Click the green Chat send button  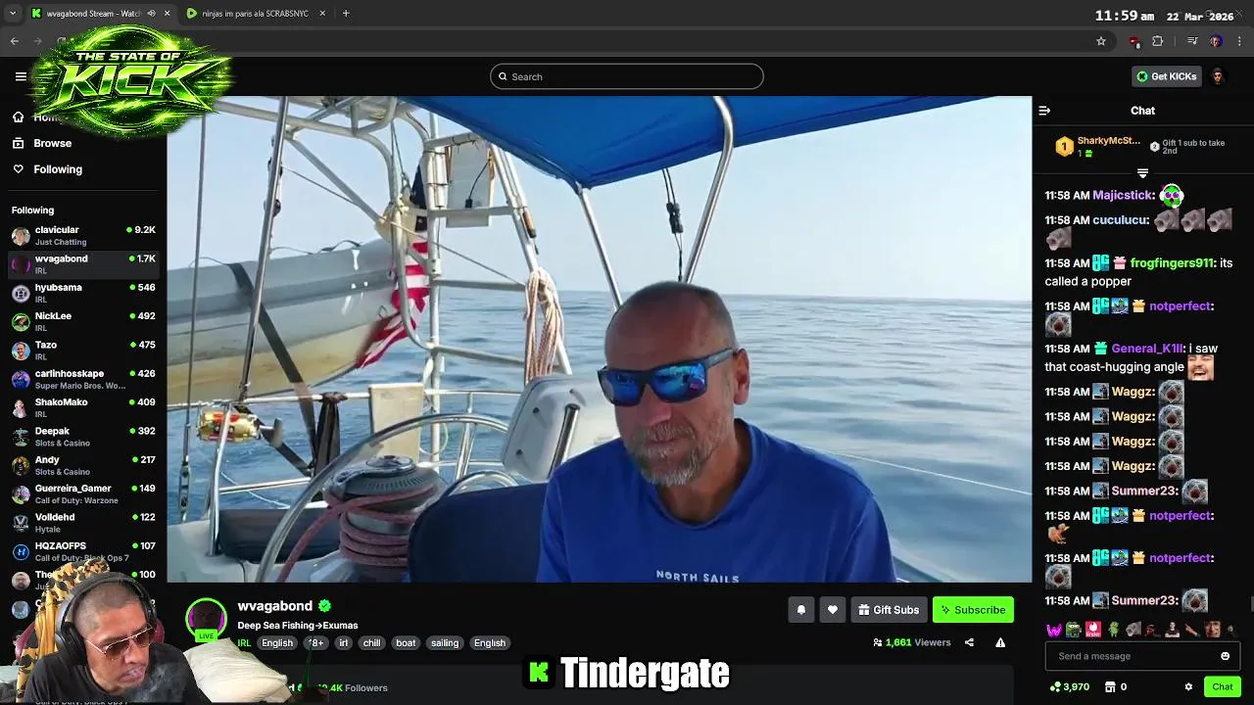click(1223, 686)
